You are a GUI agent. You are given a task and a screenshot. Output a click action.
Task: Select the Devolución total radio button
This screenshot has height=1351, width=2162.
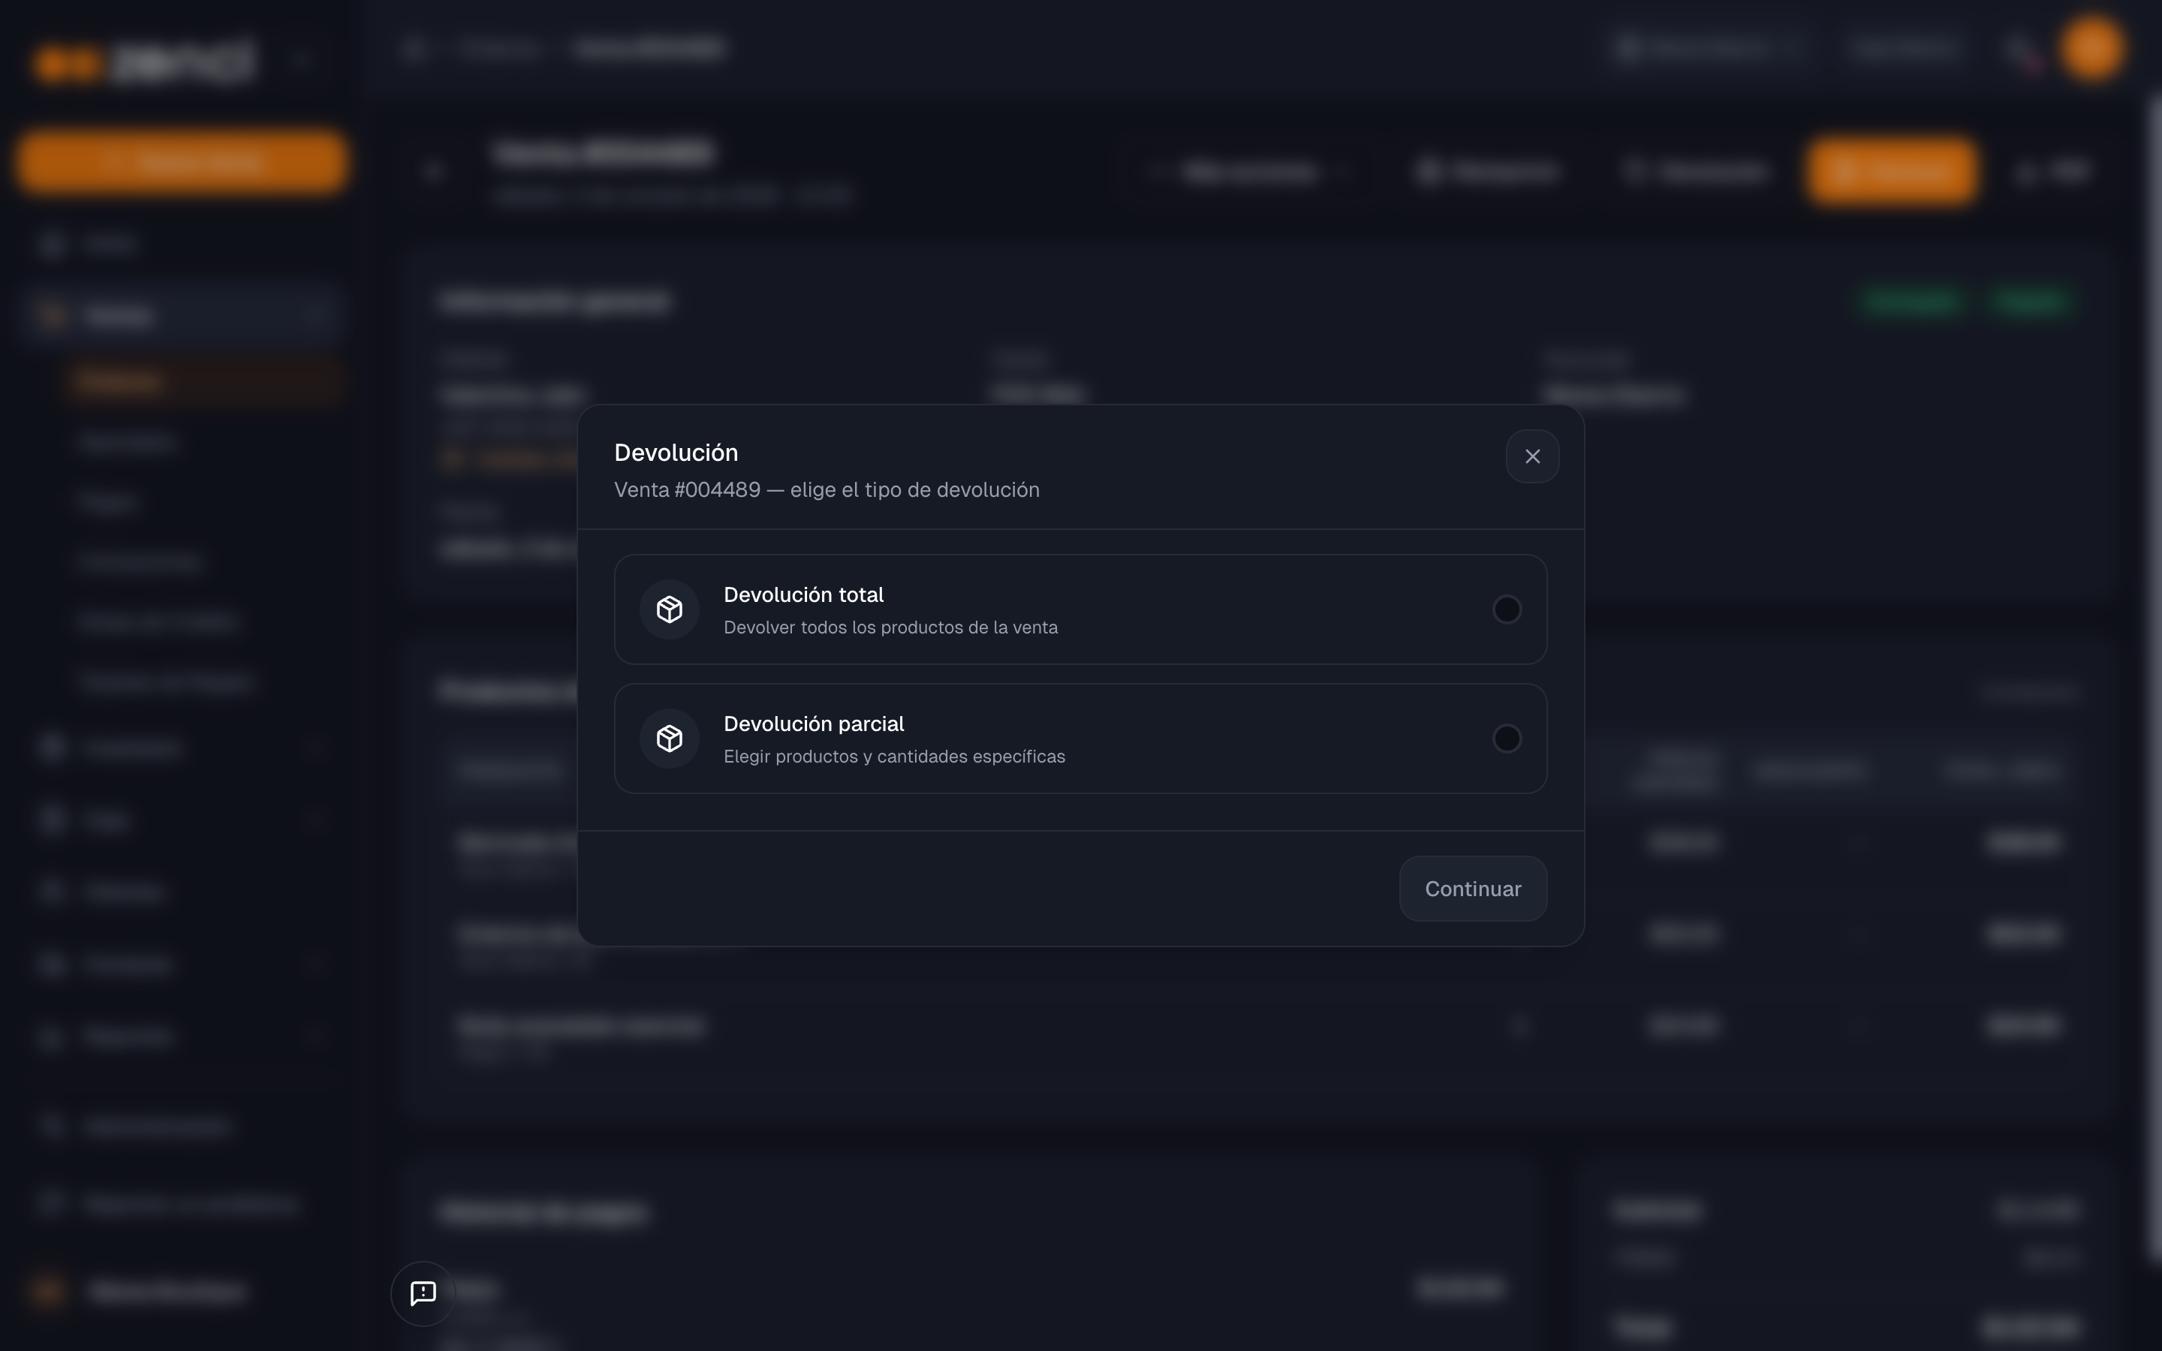coord(1506,609)
